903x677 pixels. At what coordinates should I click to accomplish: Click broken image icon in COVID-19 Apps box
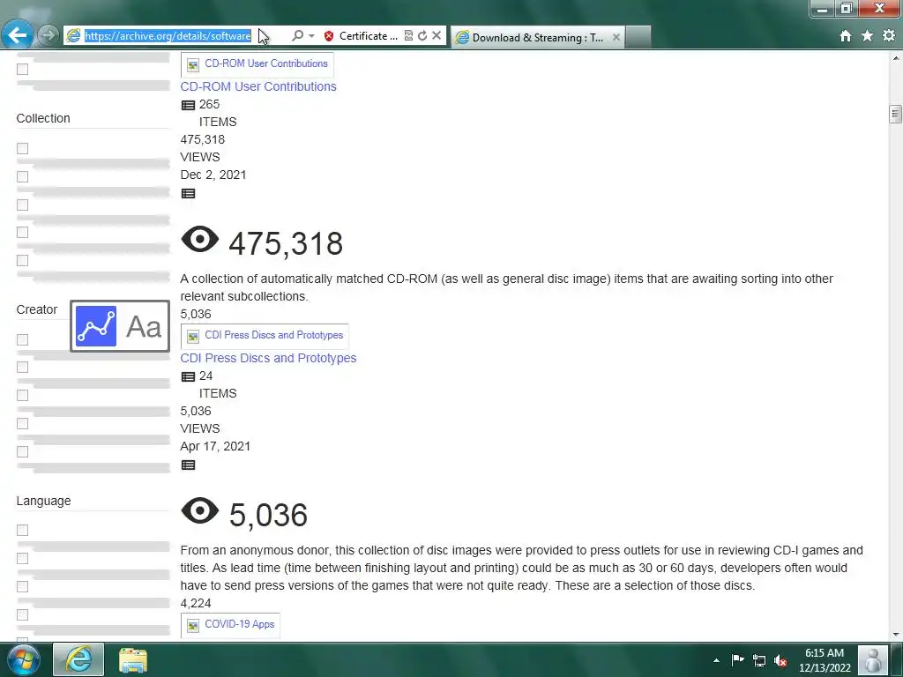click(193, 625)
